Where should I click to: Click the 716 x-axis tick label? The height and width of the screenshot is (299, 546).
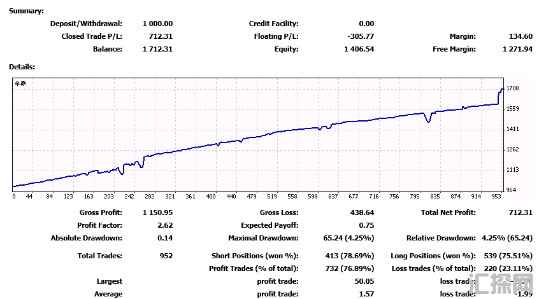pos(373,197)
